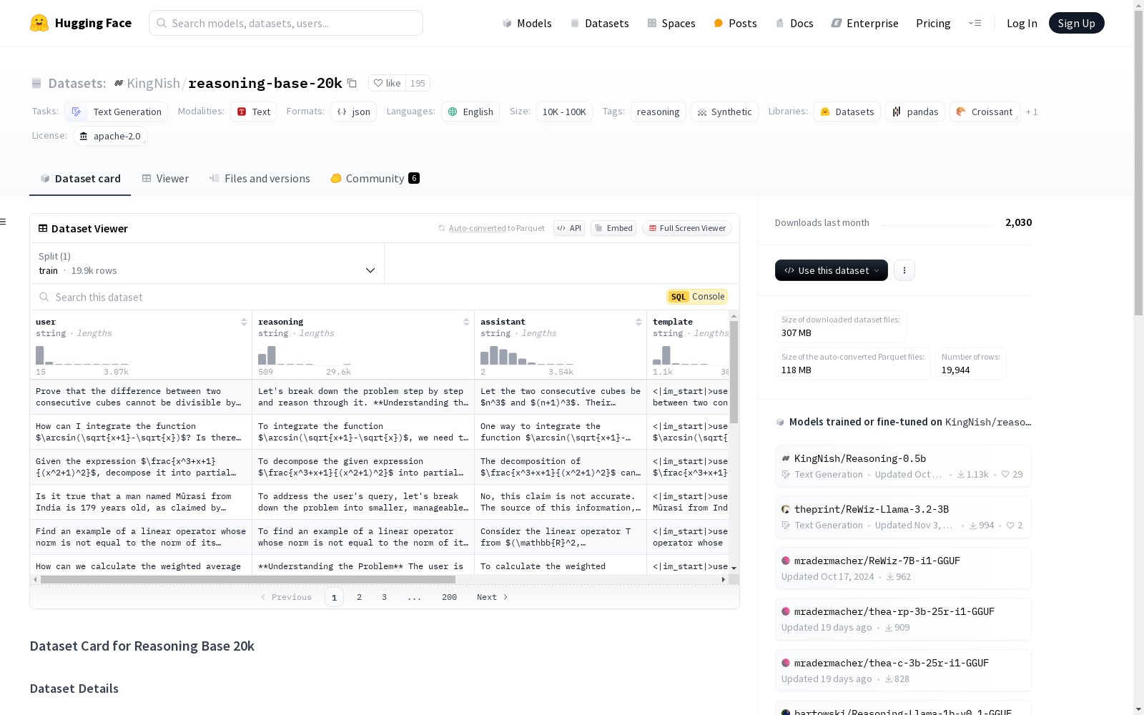Viewport: 1144px width, 715px height.
Task: Open the Community tab
Action: (375, 179)
